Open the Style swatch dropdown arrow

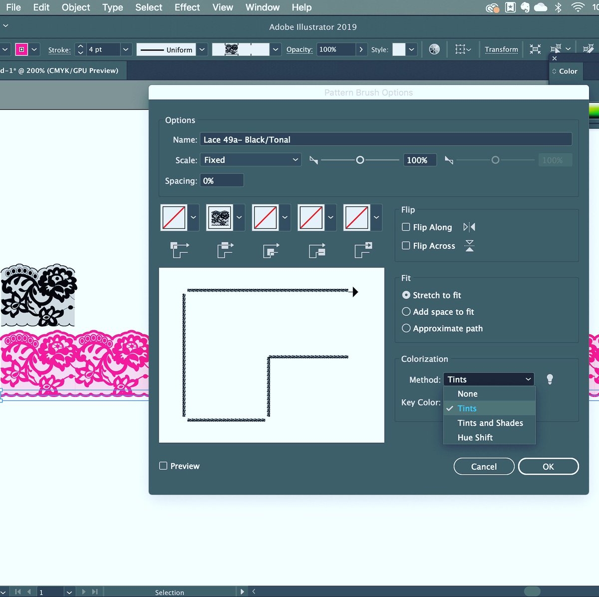[x=411, y=49]
